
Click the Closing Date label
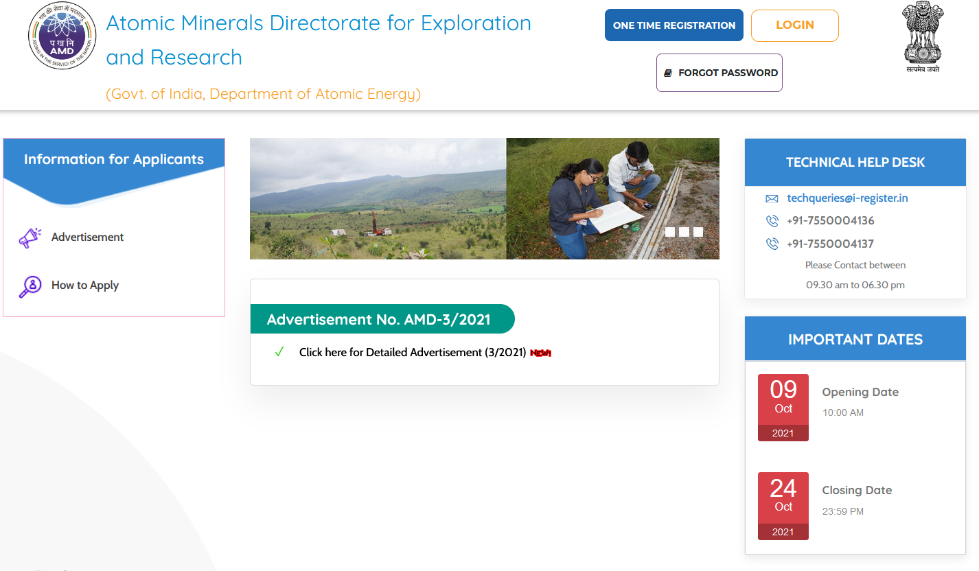pyautogui.click(x=857, y=490)
